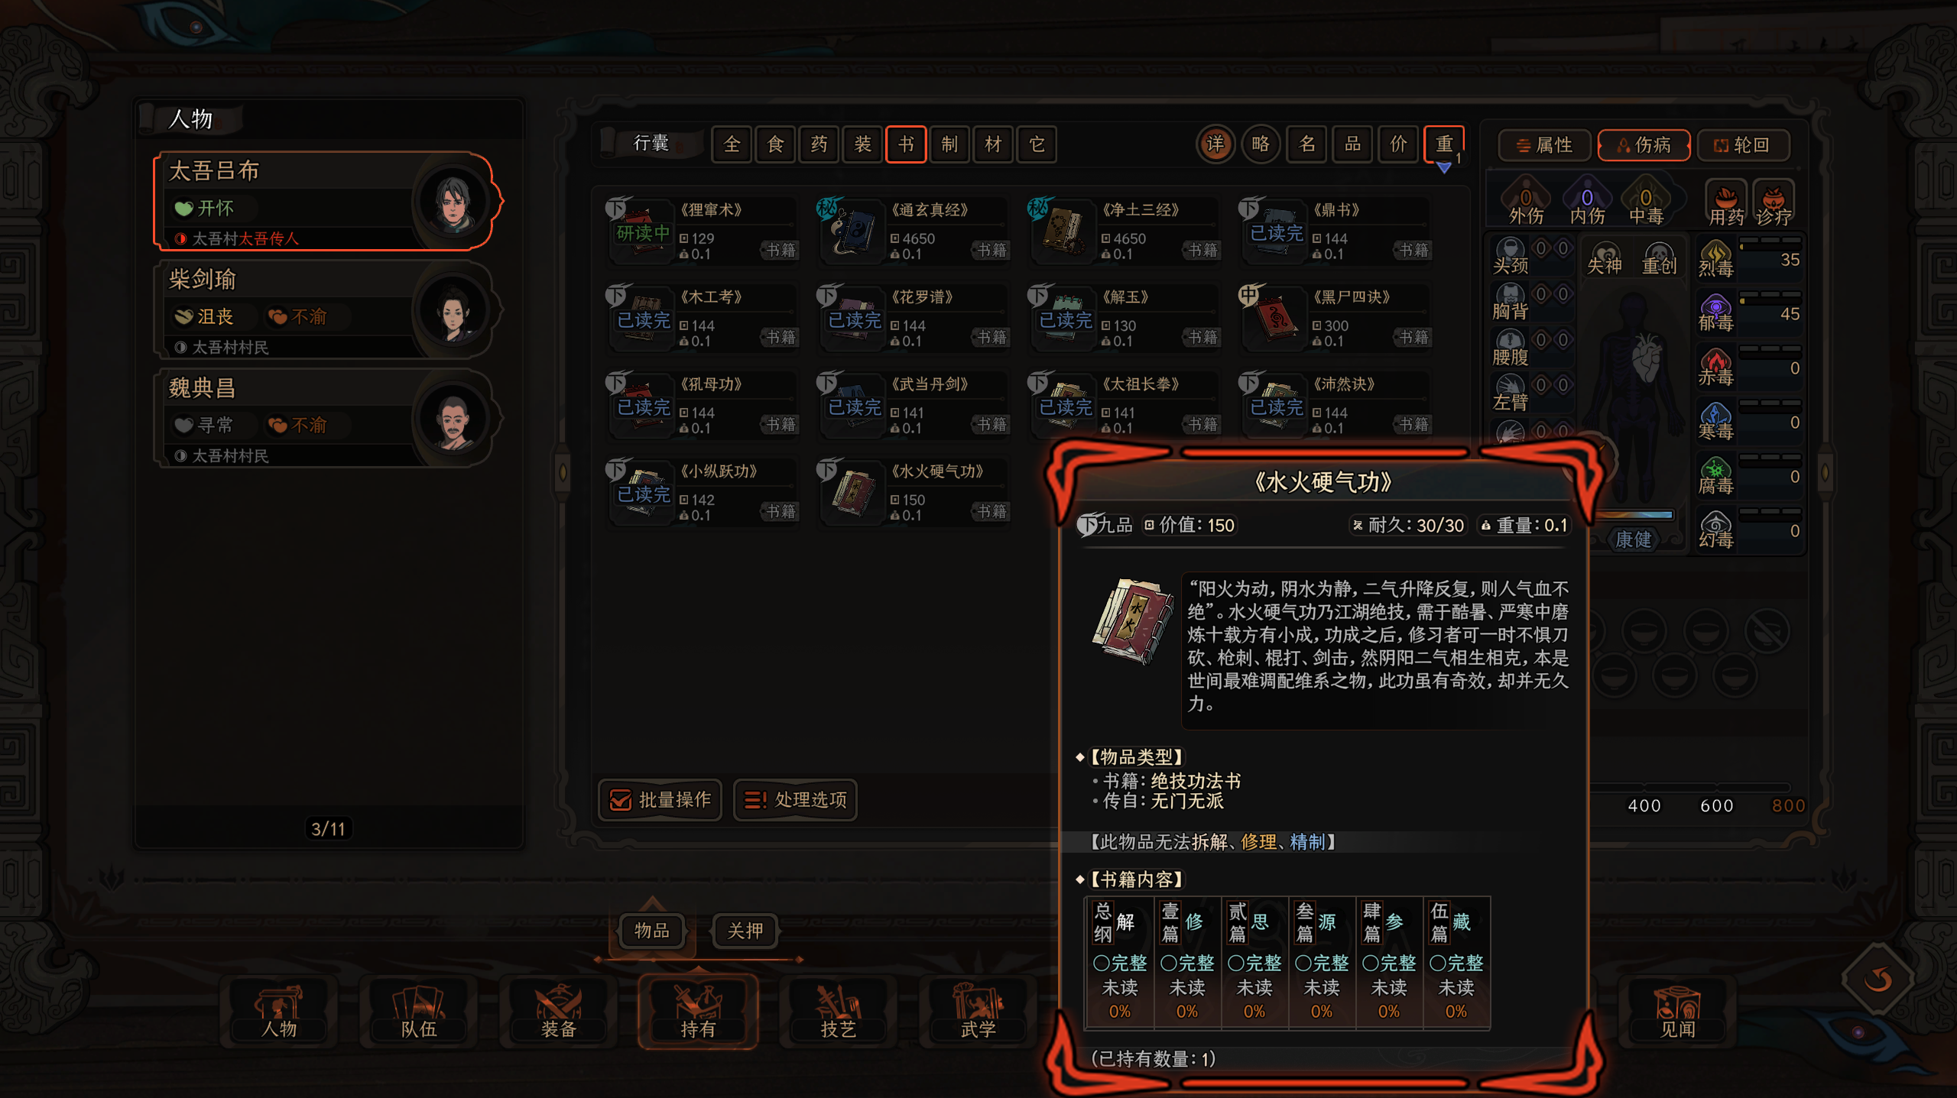1957x1098 pixels.
Task: Open the 队伍 team panel icon
Action: click(419, 1010)
